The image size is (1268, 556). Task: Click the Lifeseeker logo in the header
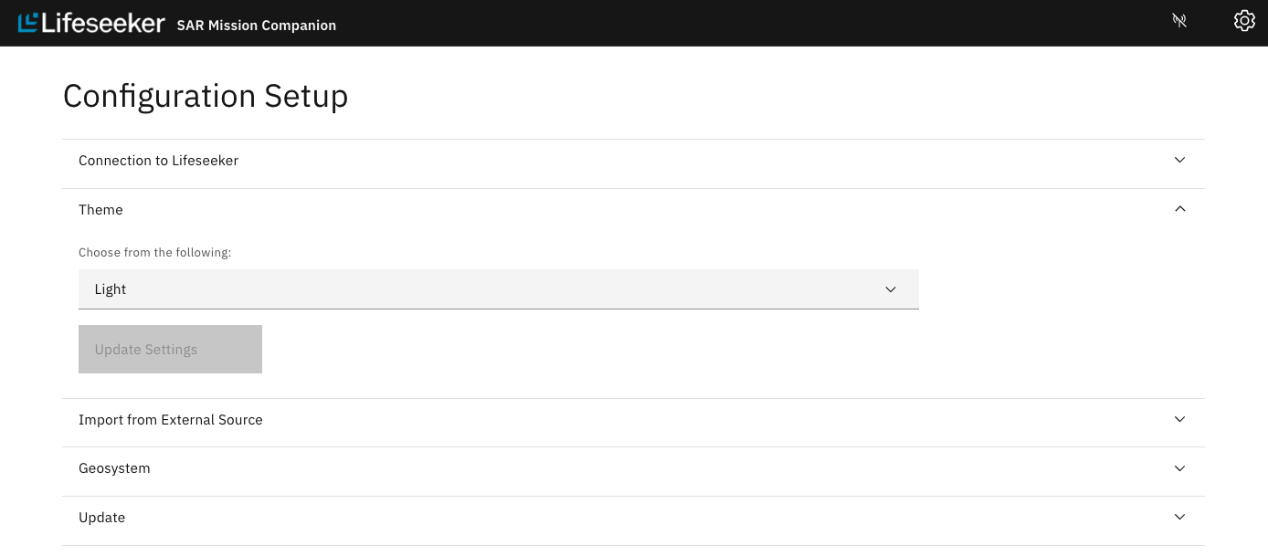[91, 22]
